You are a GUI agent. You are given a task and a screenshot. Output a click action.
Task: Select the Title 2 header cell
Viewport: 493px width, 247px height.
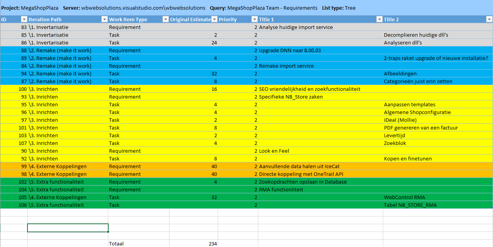[438, 19]
